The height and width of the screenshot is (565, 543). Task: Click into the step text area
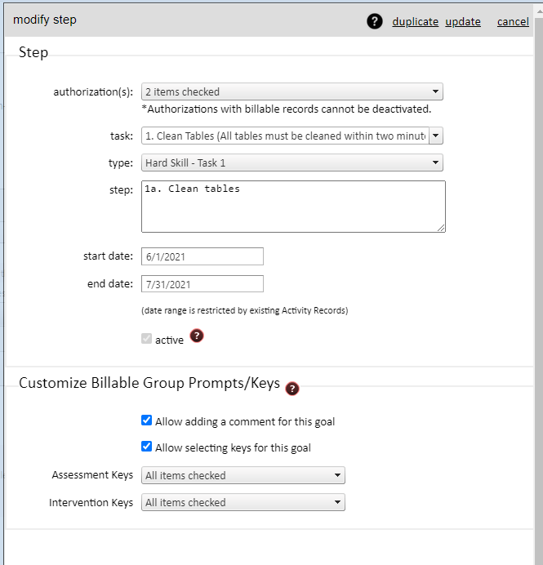[x=293, y=206]
